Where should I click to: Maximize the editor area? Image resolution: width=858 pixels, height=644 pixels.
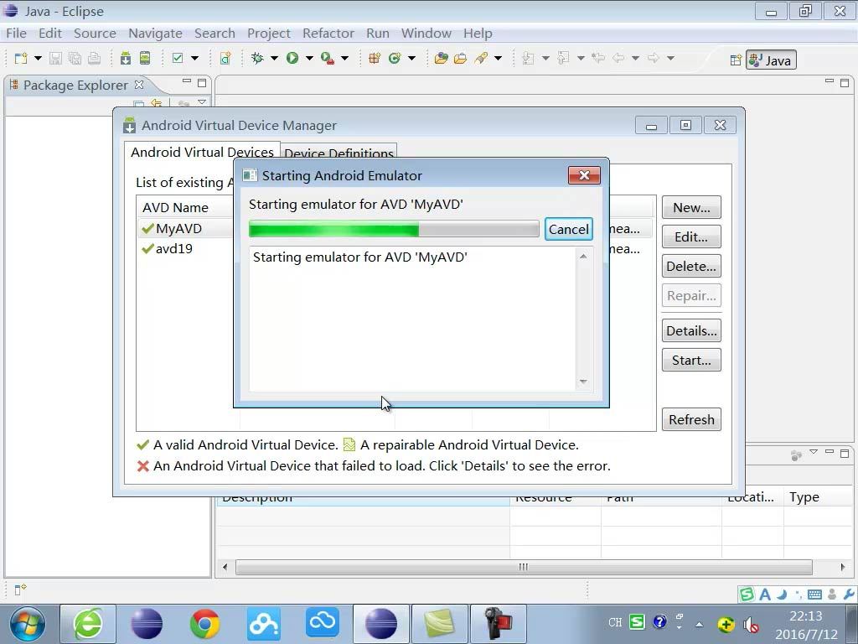(845, 83)
